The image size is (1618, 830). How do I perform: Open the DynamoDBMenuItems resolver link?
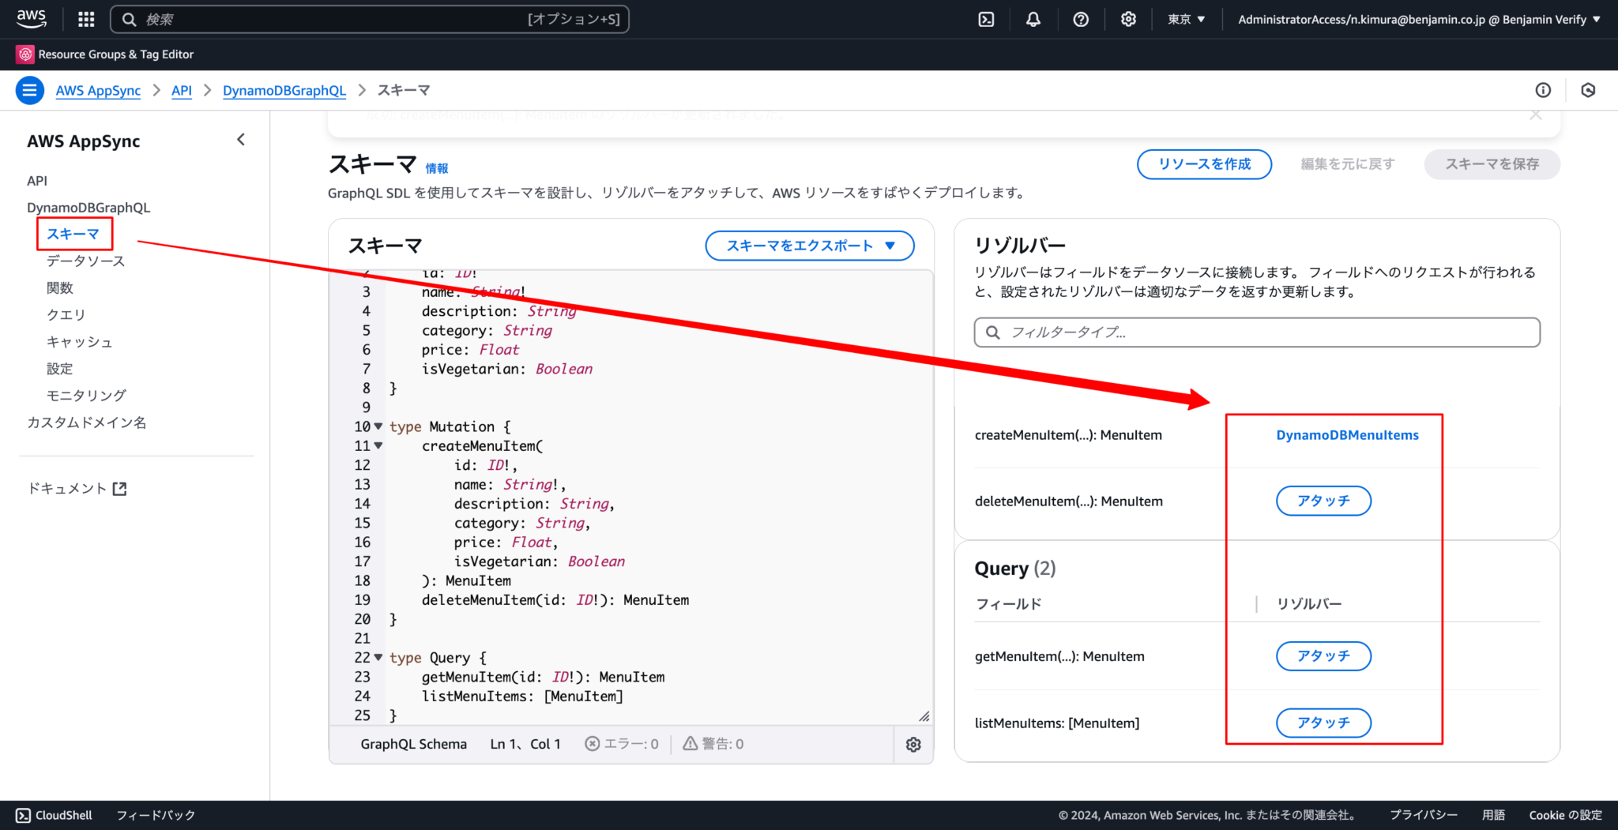pyautogui.click(x=1347, y=434)
